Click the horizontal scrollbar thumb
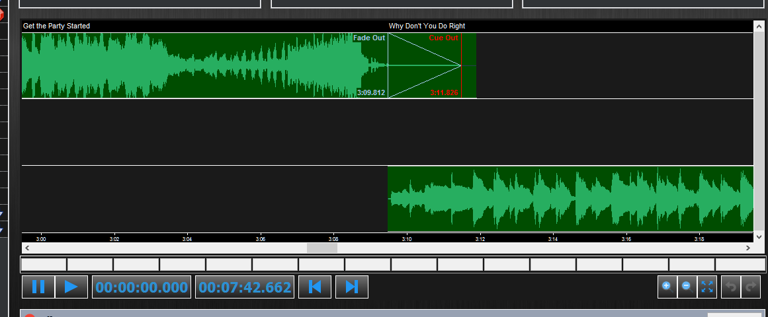Image resolution: width=768 pixels, height=317 pixels. click(322, 248)
